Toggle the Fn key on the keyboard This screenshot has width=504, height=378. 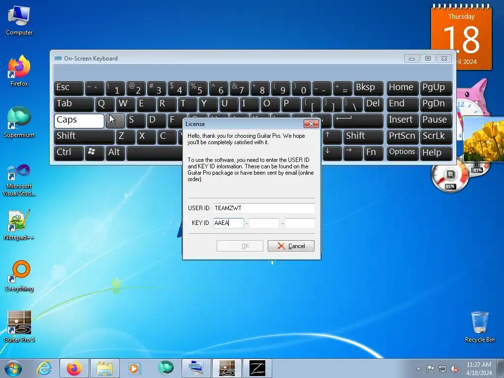[x=374, y=153]
